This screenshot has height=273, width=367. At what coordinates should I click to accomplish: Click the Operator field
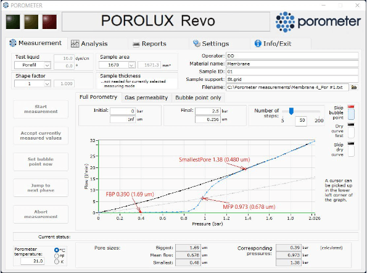point(292,56)
